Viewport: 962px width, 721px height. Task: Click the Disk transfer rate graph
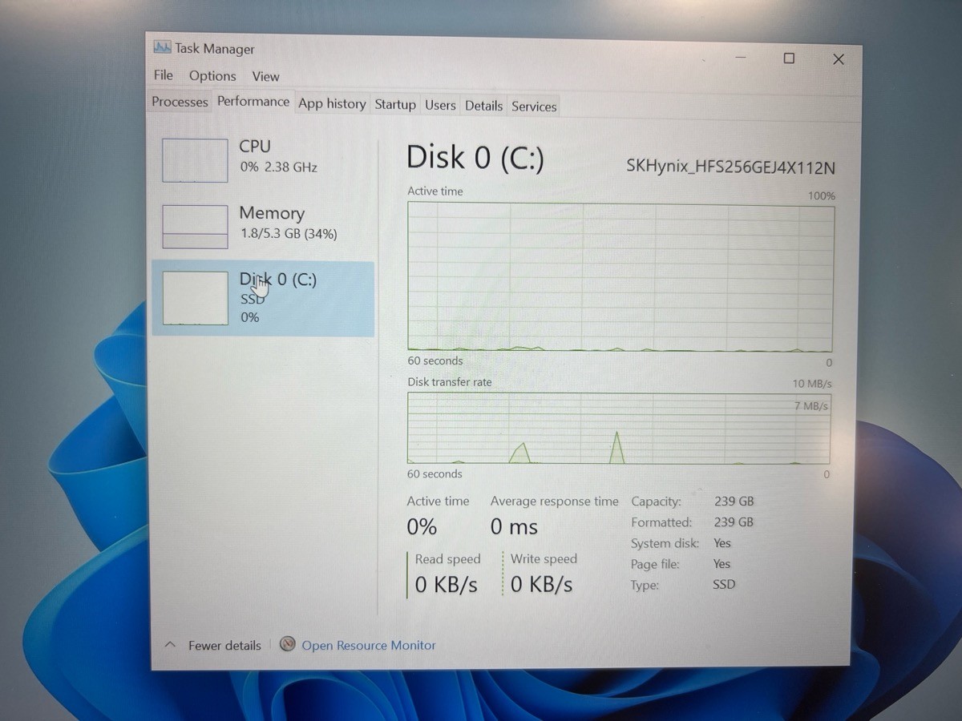(619, 428)
